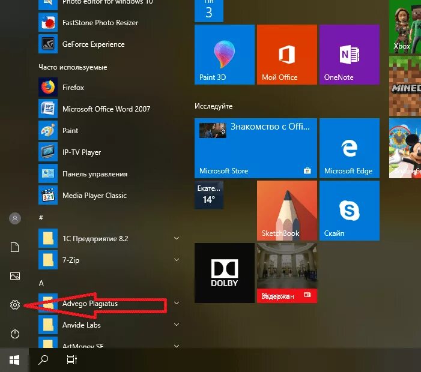Open the Мой Office tile
421x372 pixels.
tap(286, 55)
